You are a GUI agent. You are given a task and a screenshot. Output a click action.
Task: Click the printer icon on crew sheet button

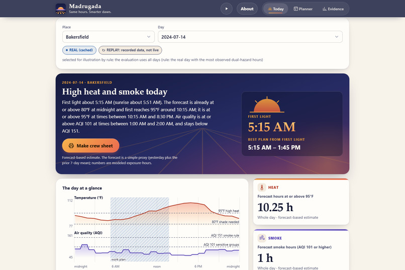point(71,146)
